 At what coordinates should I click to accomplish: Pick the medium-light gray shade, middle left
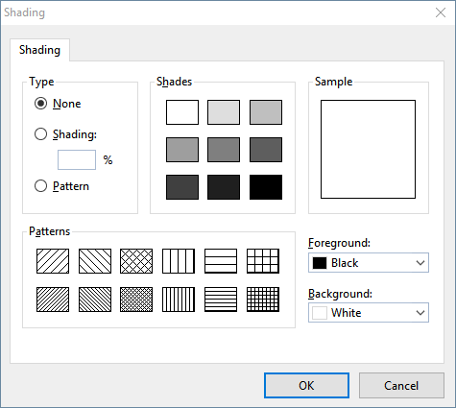[182, 150]
